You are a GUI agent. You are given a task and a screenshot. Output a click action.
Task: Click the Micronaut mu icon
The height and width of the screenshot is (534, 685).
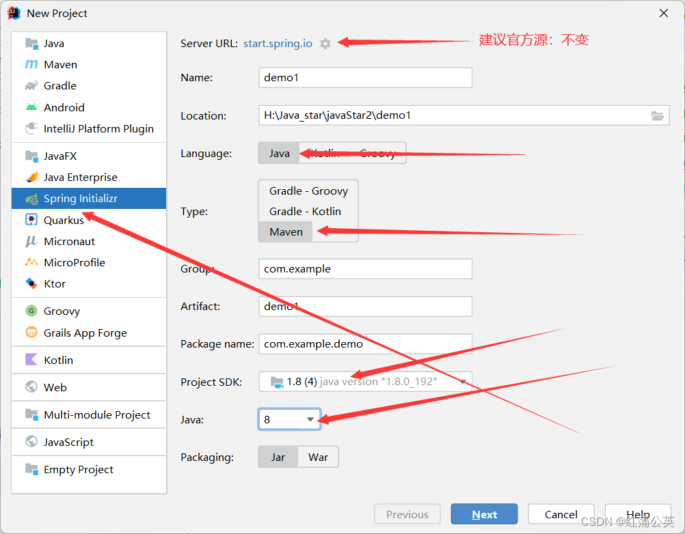click(31, 241)
